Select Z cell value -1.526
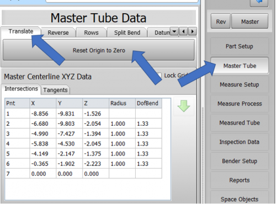The width and height of the screenshot is (276, 204). click(96, 114)
